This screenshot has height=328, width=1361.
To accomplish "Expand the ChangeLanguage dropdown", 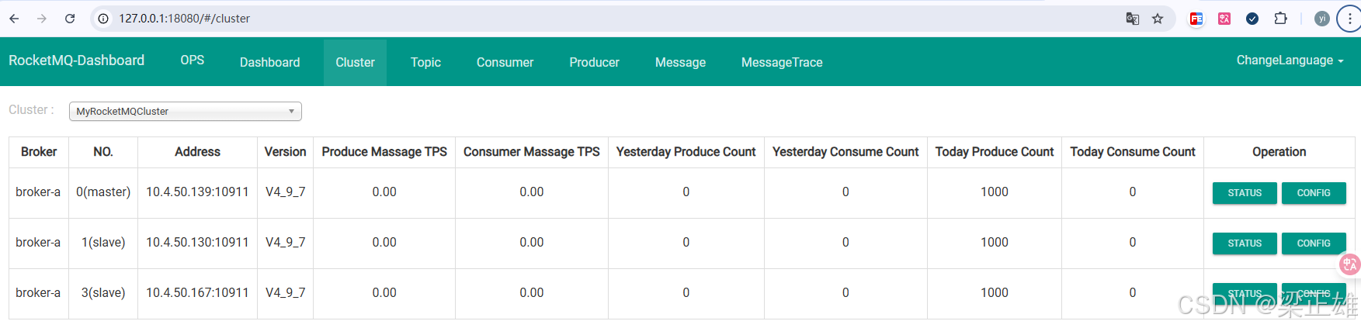I will (1290, 60).
